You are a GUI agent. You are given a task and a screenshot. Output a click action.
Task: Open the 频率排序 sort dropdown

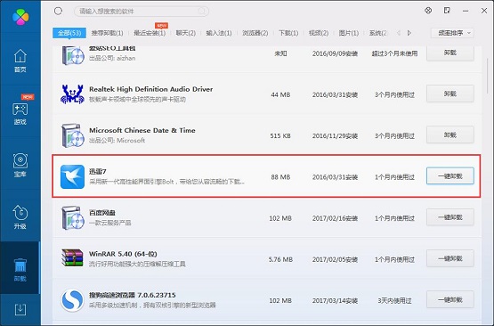(x=452, y=33)
